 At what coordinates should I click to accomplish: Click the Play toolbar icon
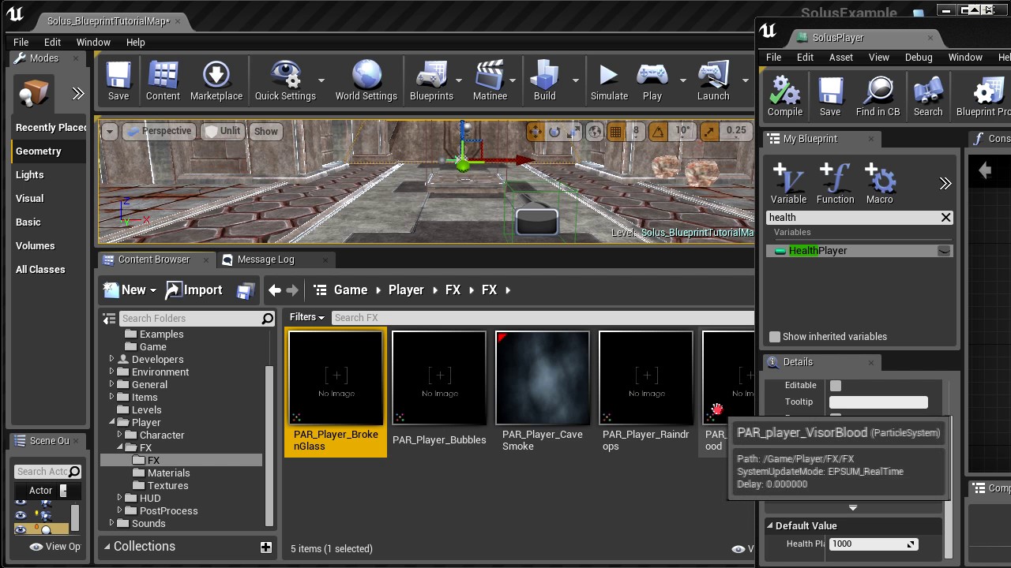pyautogui.click(x=652, y=80)
